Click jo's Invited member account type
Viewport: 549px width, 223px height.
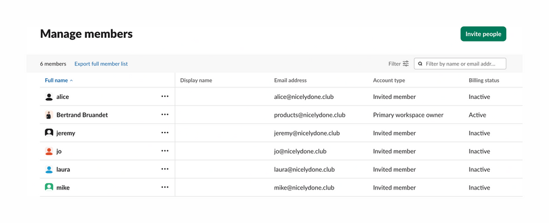395,152
